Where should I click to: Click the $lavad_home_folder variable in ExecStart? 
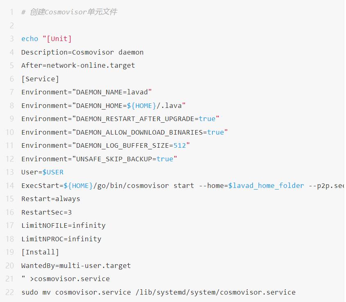[266, 185]
